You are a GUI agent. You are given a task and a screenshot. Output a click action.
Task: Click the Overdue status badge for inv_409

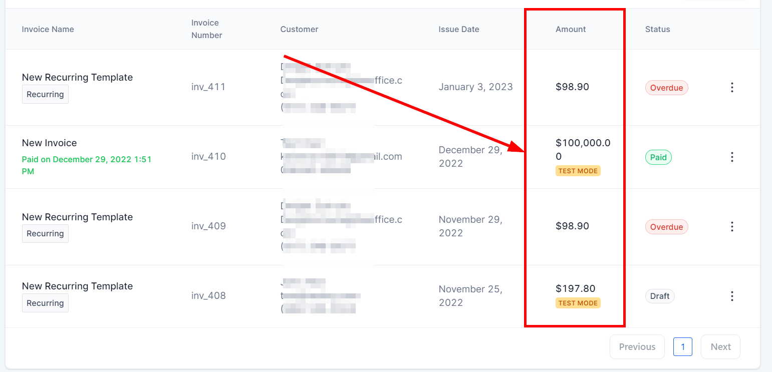[x=666, y=227]
